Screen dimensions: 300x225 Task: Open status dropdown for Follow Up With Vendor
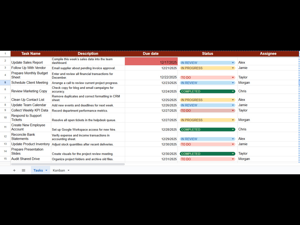coord(233,68)
